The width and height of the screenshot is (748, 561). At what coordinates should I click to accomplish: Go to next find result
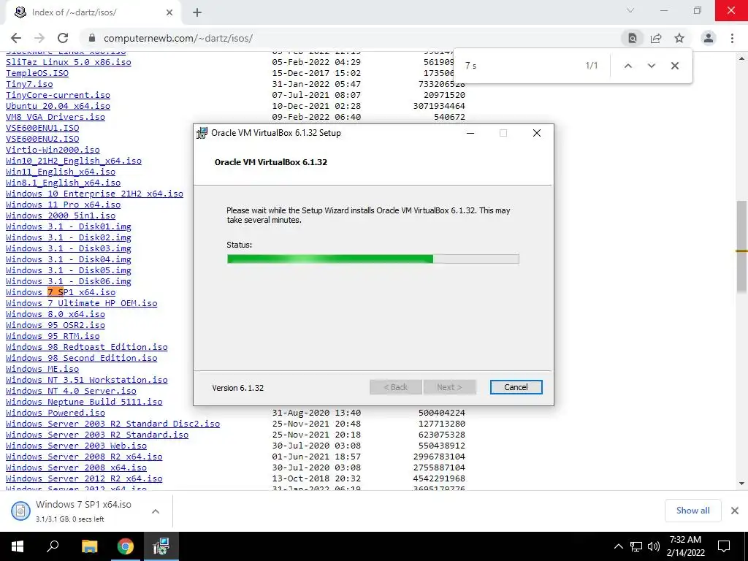[x=652, y=66]
